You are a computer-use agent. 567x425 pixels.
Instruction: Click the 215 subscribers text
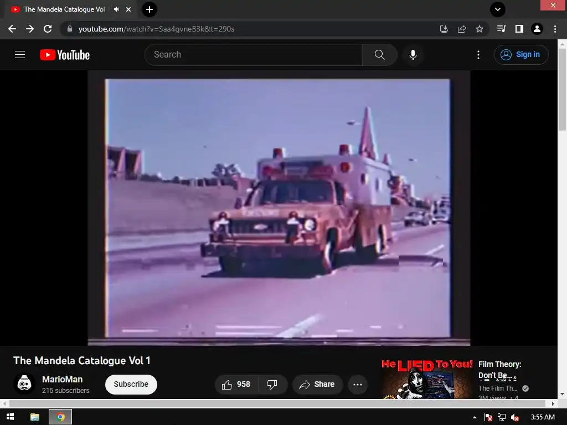click(65, 391)
